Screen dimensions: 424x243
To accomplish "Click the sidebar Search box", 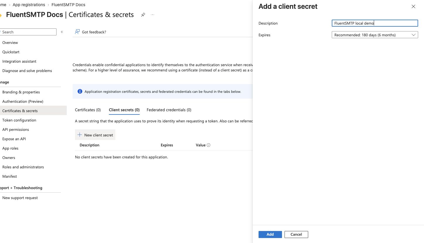I will (x=28, y=32).
